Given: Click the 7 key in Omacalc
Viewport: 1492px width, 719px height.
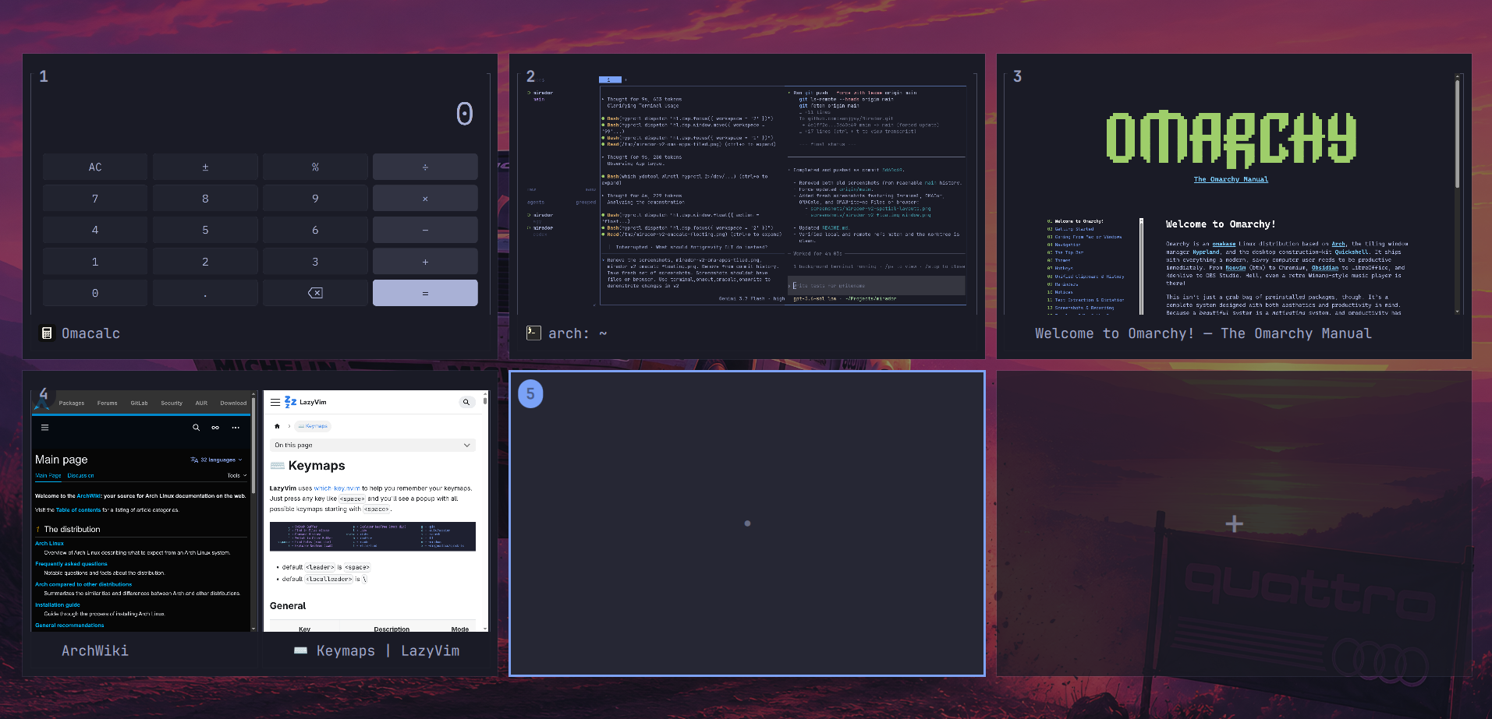Looking at the screenshot, I should (x=95, y=199).
